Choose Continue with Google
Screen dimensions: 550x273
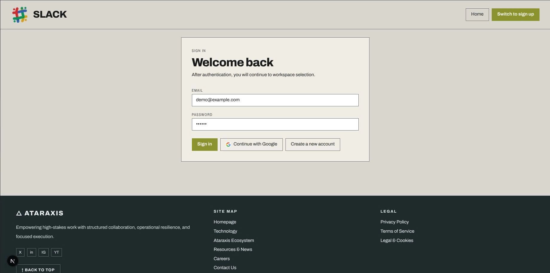pyautogui.click(x=251, y=144)
